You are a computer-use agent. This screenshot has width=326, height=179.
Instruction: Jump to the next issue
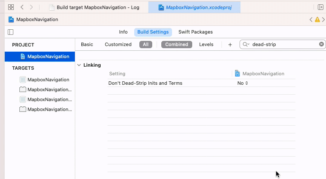click(x=323, y=19)
